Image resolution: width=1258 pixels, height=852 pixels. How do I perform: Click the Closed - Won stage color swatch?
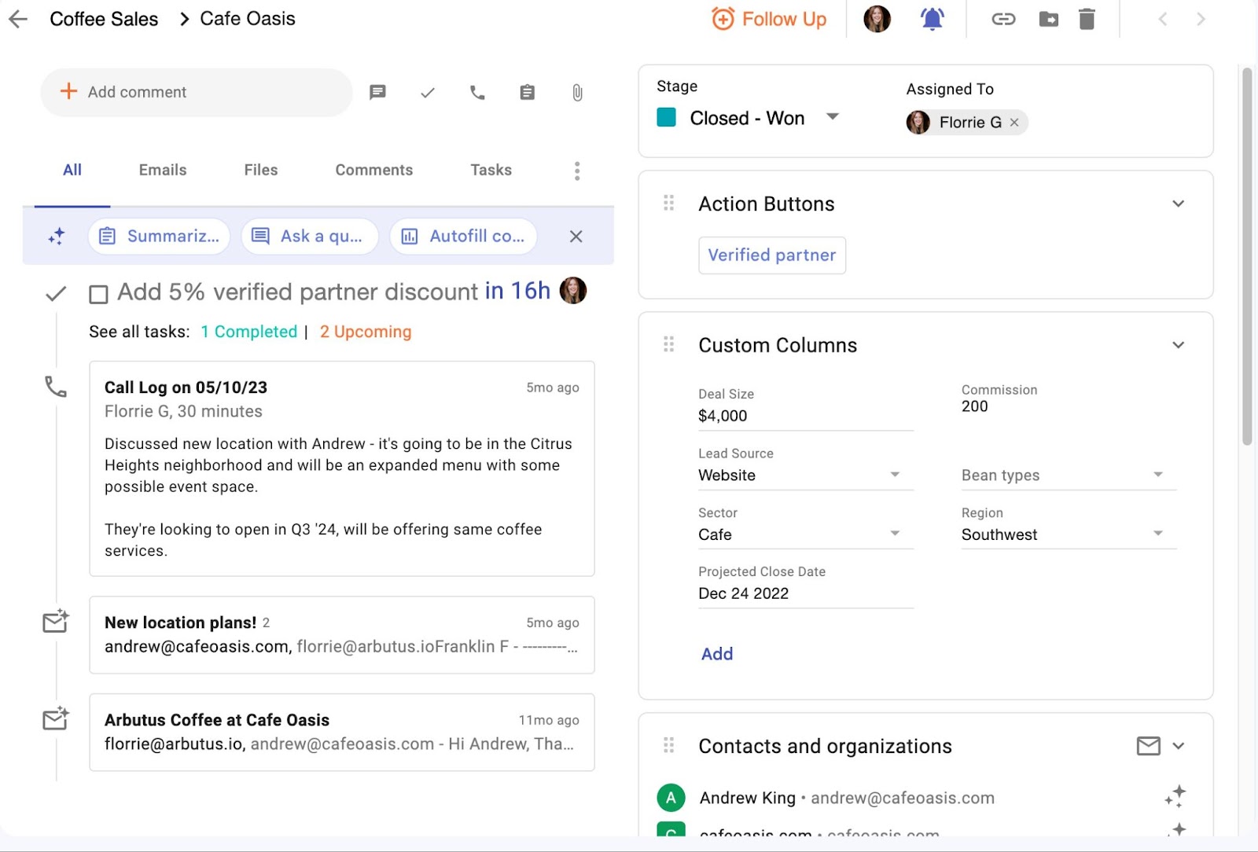click(667, 118)
